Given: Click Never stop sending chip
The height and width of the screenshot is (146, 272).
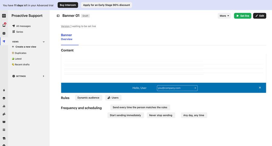Looking at the screenshot, I should [x=161, y=115].
